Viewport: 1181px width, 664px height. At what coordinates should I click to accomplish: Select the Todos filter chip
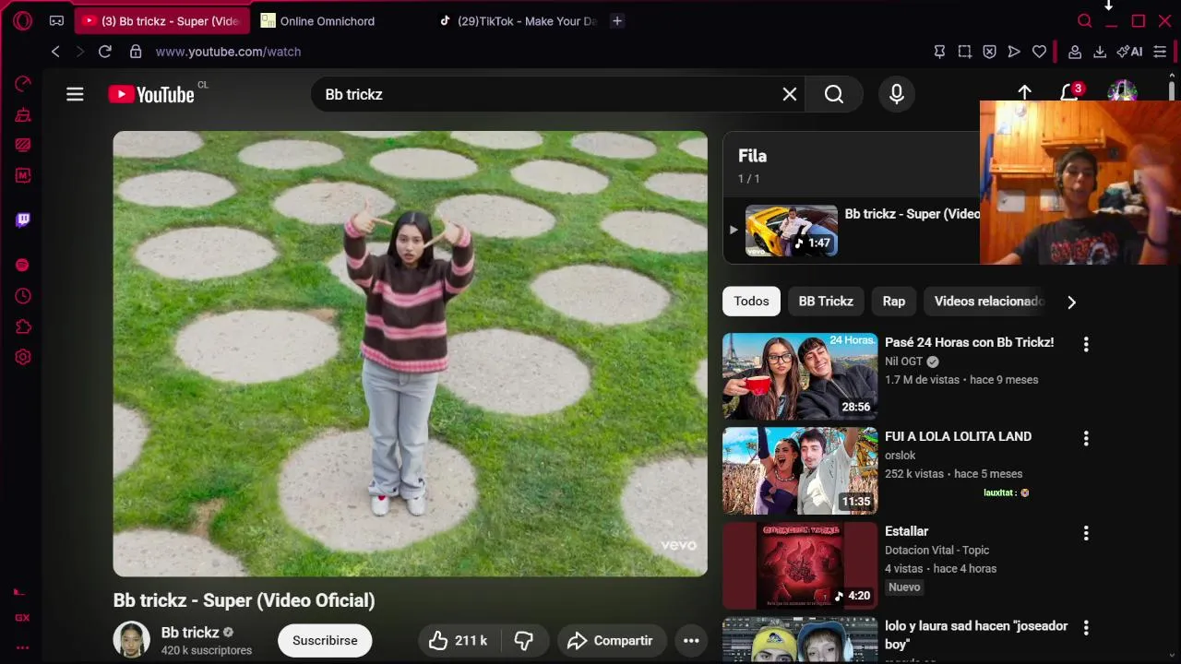(x=751, y=301)
